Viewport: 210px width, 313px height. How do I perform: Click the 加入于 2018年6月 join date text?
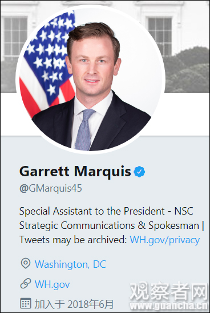coord(74,304)
